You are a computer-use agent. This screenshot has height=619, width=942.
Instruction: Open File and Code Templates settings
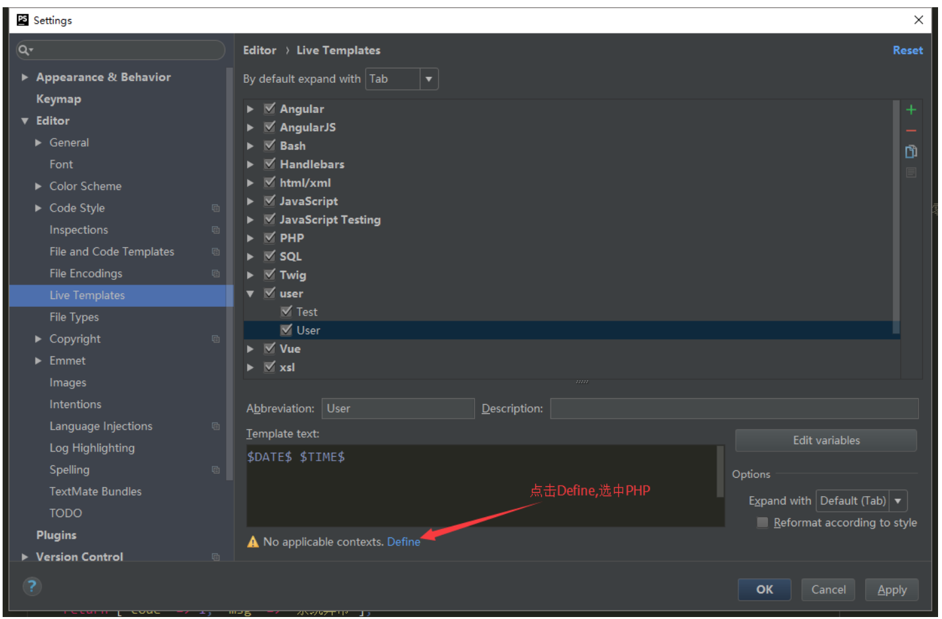click(x=112, y=251)
